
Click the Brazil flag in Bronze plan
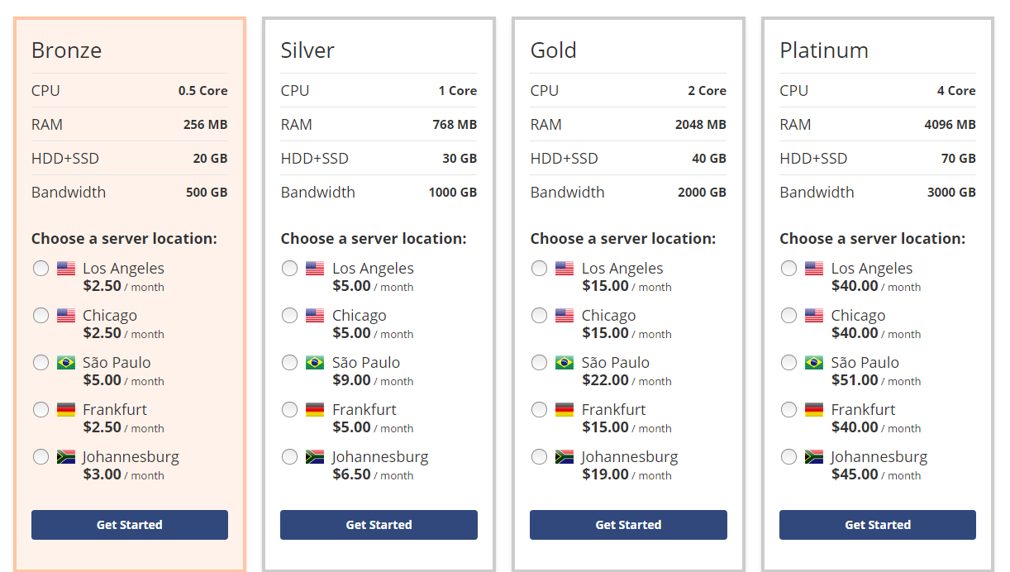tap(66, 363)
